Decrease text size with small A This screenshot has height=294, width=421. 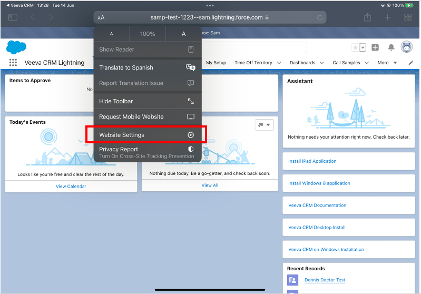(111, 34)
